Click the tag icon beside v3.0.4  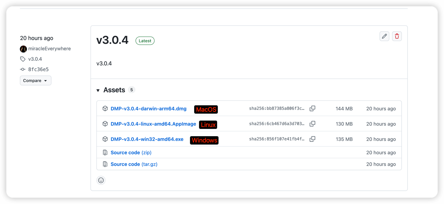click(x=23, y=59)
